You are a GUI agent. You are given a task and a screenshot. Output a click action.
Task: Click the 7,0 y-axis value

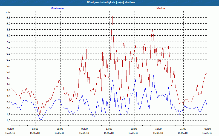pos(8,48)
